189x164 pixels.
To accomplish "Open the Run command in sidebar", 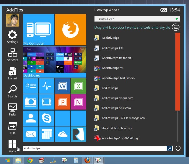I will click(x=12, y=128).
